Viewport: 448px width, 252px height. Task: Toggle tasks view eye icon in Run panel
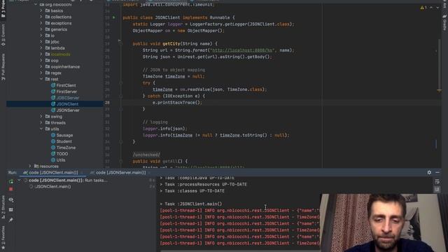tap(11, 199)
